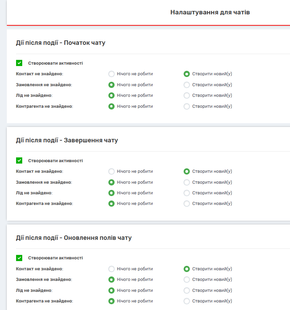
Task: Select Створити новий for Лід in Завершення чату
Action: 187,193
